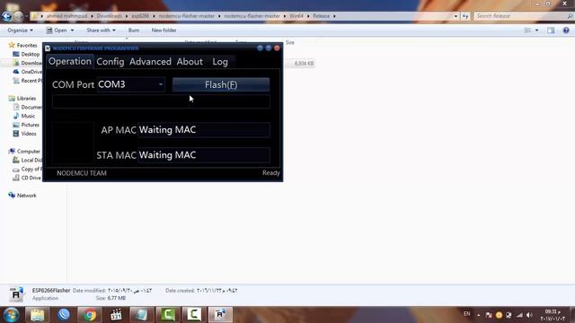
Task: Select Libraries in the navigation pane
Action: [x=26, y=98]
